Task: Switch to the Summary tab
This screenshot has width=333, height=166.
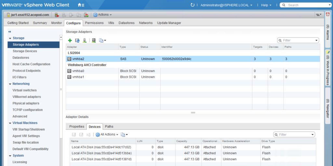Action: click(40, 23)
